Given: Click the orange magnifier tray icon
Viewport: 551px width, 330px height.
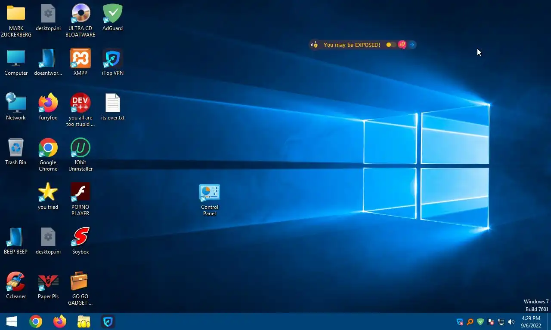Looking at the screenshot, I should pyautogui.click(x=470, y=322).
